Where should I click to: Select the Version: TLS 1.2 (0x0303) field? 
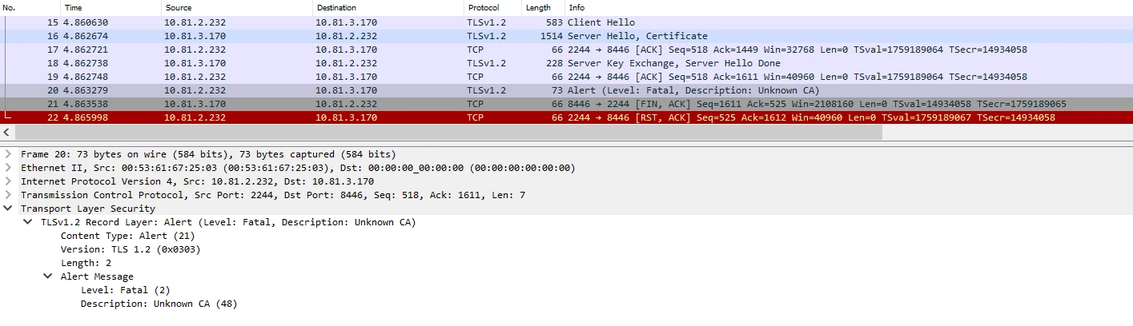point(131,249)
